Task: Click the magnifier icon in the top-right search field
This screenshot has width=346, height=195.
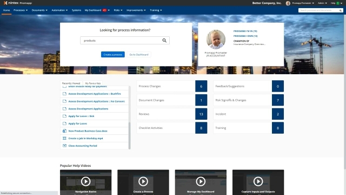Action: (341, 10)
